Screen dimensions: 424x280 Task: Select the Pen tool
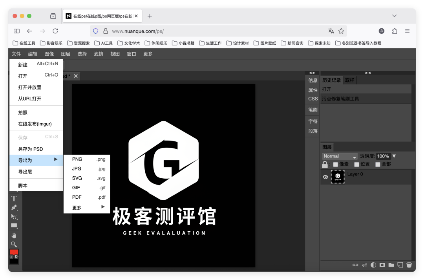14,207
